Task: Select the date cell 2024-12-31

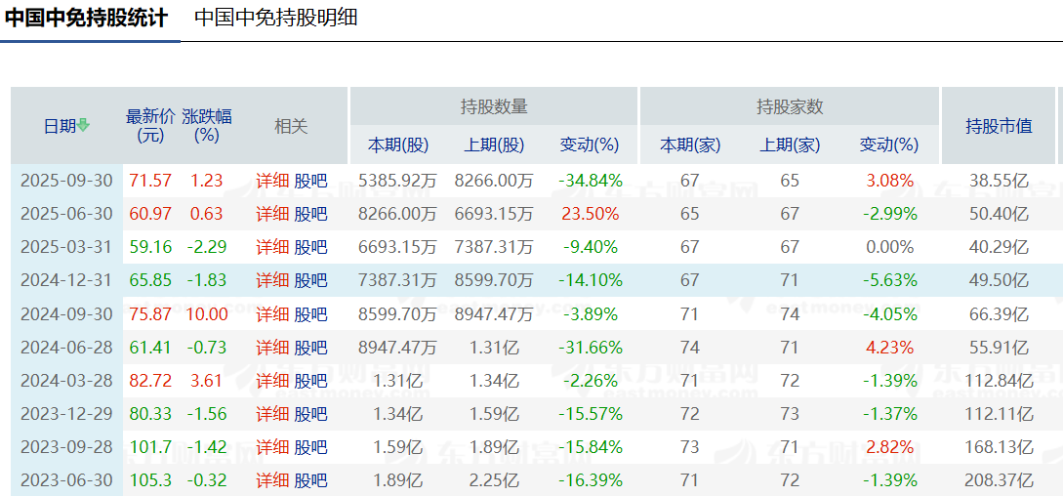Action: click(65, 281)
